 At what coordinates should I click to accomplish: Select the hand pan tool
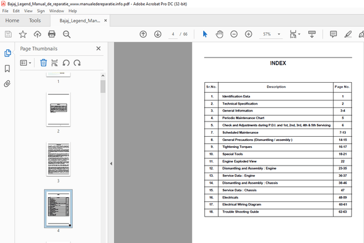pos(220,34)
